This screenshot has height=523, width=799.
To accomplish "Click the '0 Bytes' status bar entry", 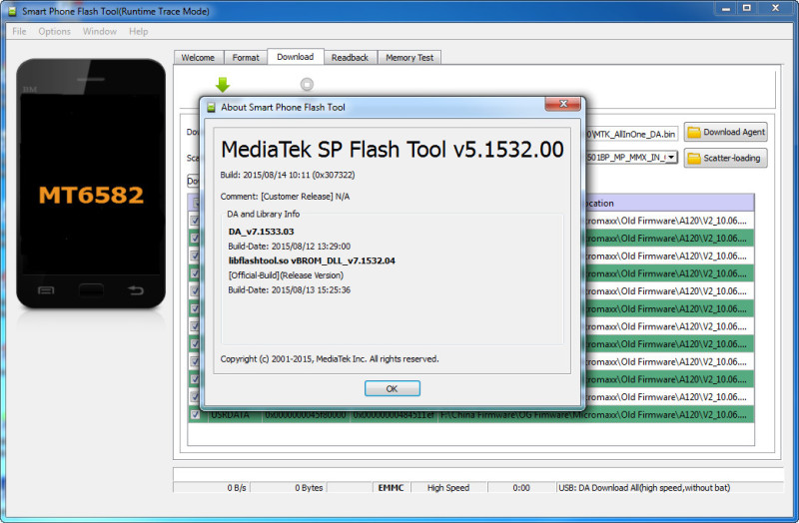I will click(309, 488).
